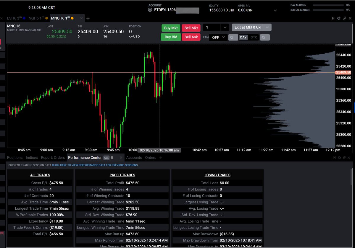Click the Sell Ask button
Image resolution: width=355 pixels, height=248 pixels.
pos(191,37)
